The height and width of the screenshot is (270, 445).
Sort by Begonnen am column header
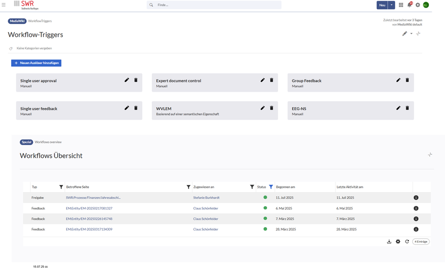(285, 187)
